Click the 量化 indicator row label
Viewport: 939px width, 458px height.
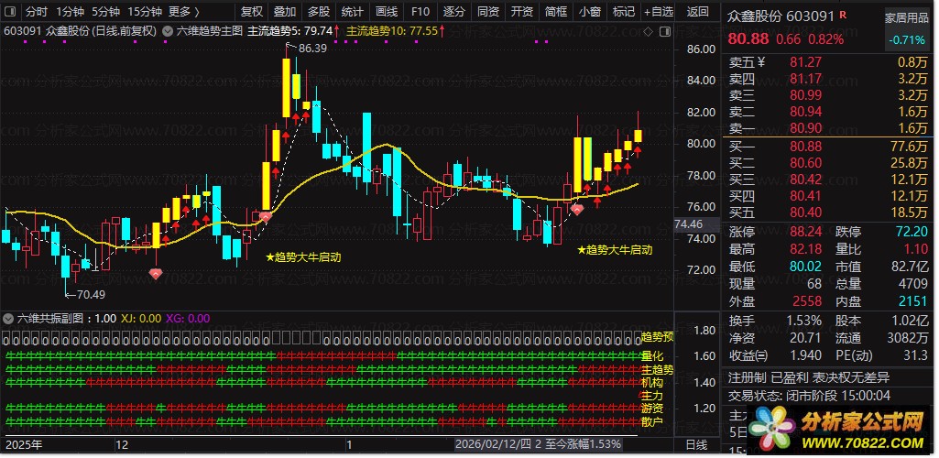652,356
